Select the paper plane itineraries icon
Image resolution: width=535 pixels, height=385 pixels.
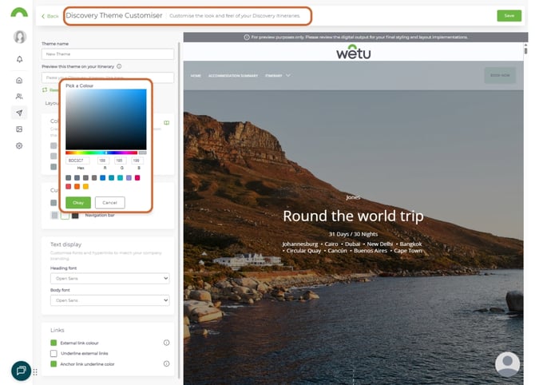click(x=19, y=113)
